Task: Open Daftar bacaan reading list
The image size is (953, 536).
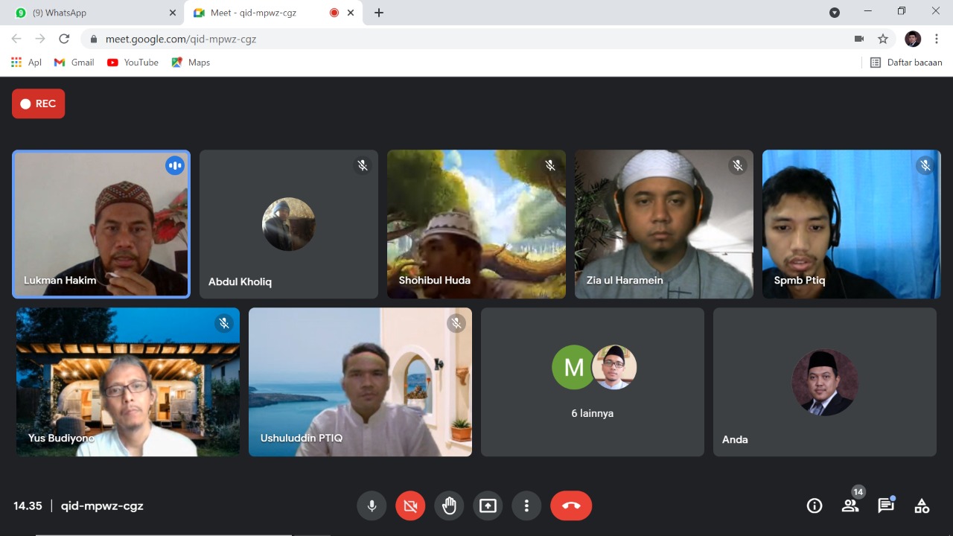Action: (x=906, y=63)
